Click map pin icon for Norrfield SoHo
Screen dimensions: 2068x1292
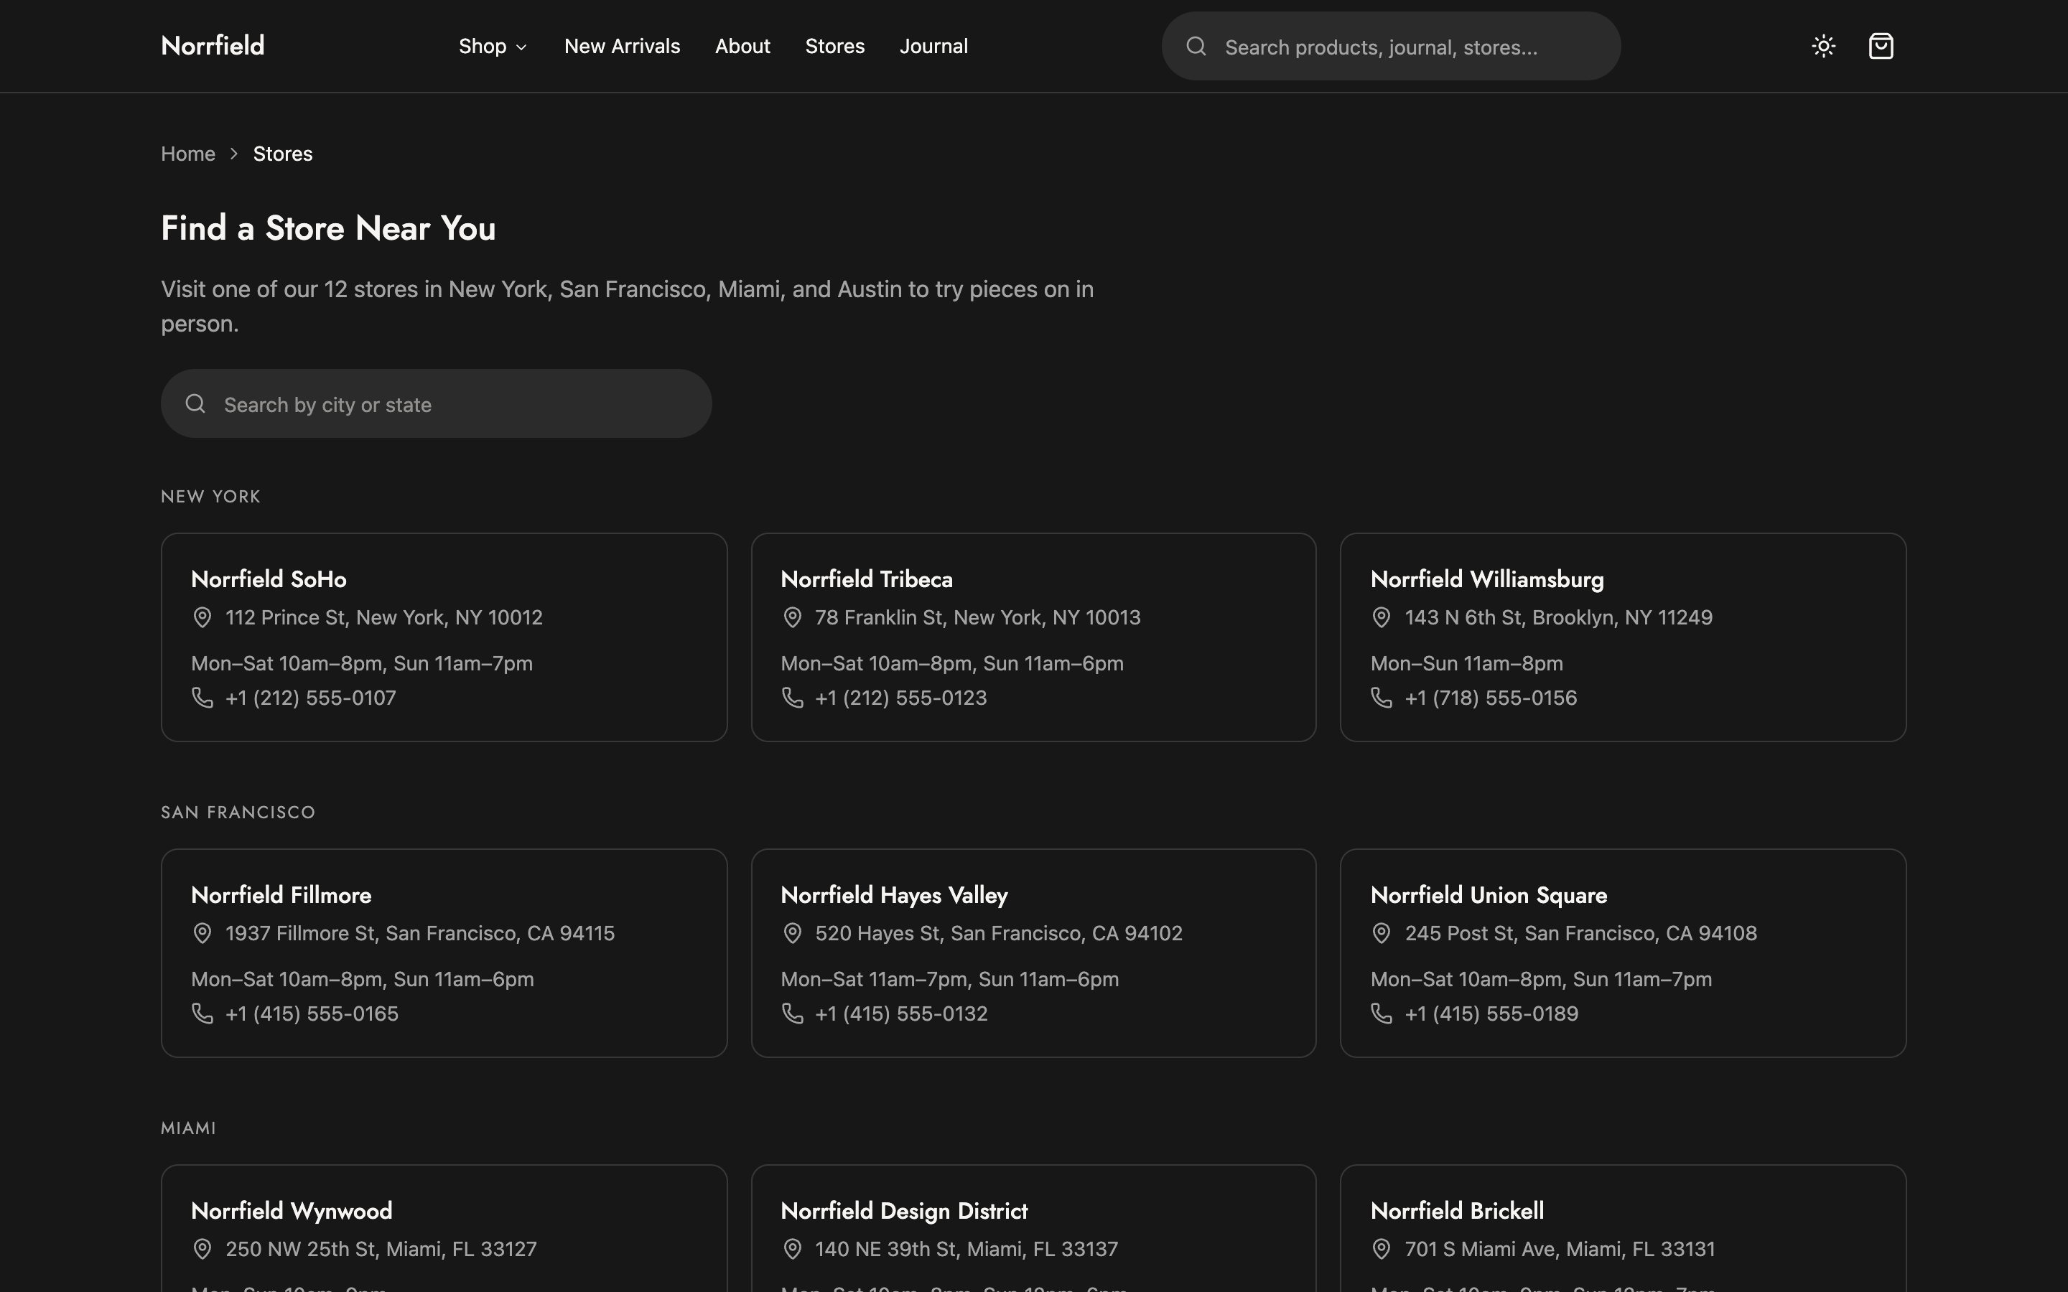coord(202,618)
